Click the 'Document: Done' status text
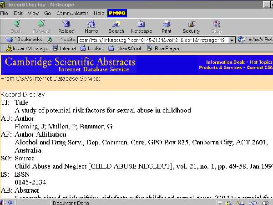 [x=71, y=203]
